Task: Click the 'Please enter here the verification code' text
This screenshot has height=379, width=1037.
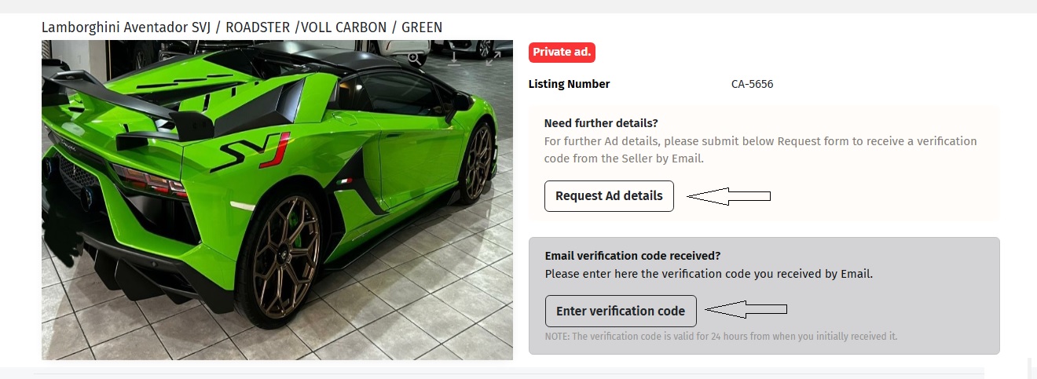Action: (x=709, y=275)
